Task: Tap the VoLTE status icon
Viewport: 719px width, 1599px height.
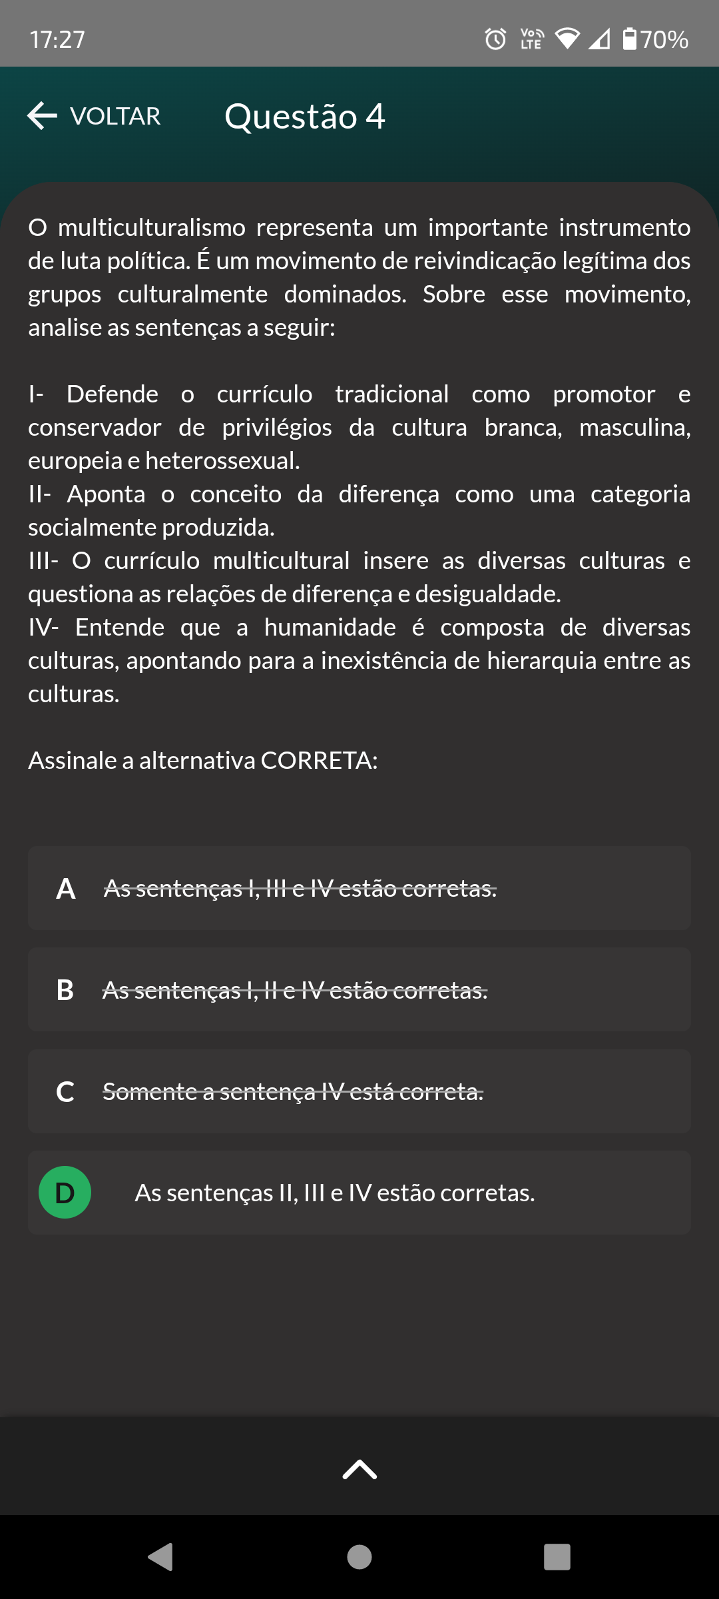Action: click(531, 39)
